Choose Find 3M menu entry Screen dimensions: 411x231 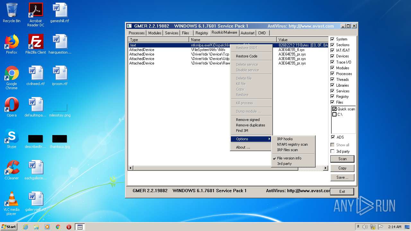point(251,131)
